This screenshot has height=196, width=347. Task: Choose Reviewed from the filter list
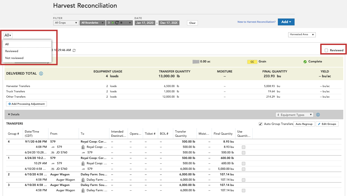[x=27, y=51]
